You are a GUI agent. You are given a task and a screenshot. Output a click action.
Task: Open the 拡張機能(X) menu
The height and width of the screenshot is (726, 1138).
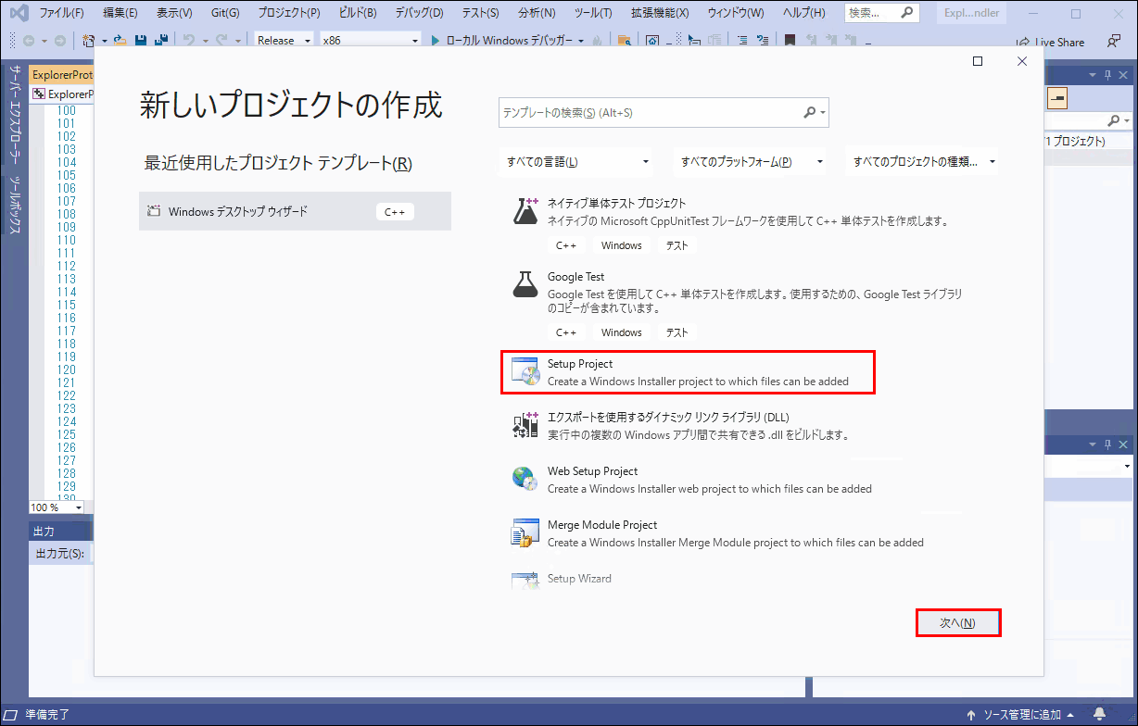660,13
